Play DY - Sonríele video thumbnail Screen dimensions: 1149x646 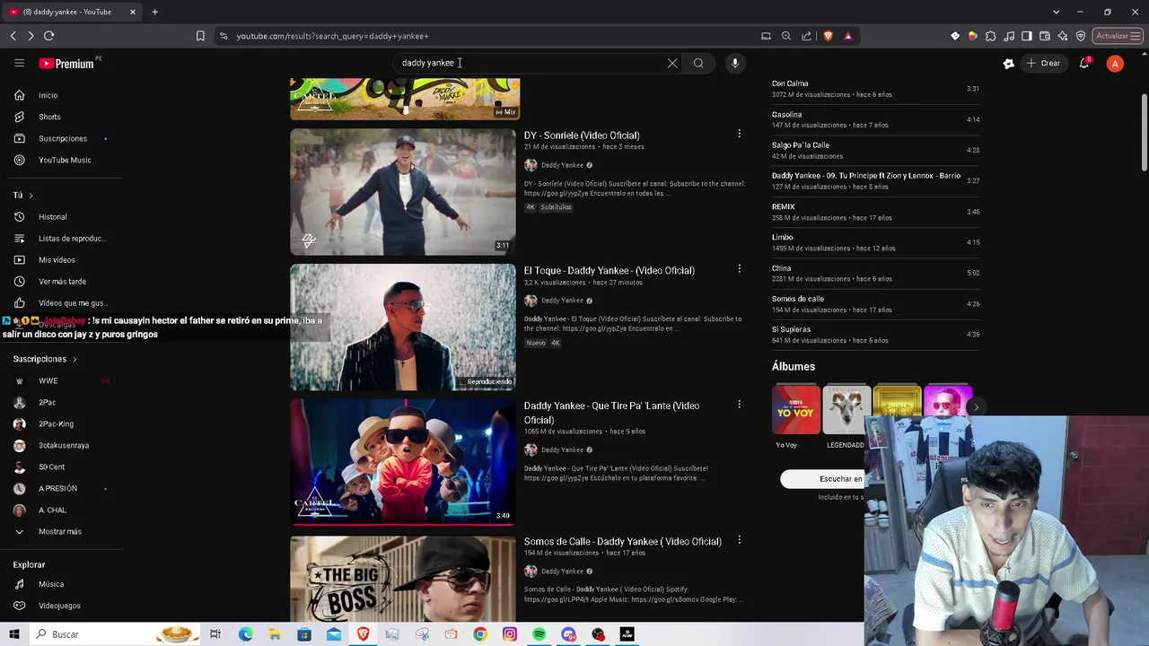point(403,192)
